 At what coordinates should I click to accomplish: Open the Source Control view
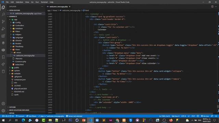[x=3, y=22]
